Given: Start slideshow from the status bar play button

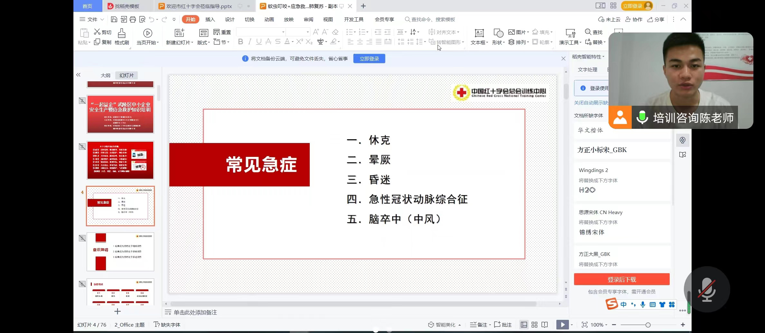Looking at the screenshot, I should pyautogui.click(x=562, y=325).
